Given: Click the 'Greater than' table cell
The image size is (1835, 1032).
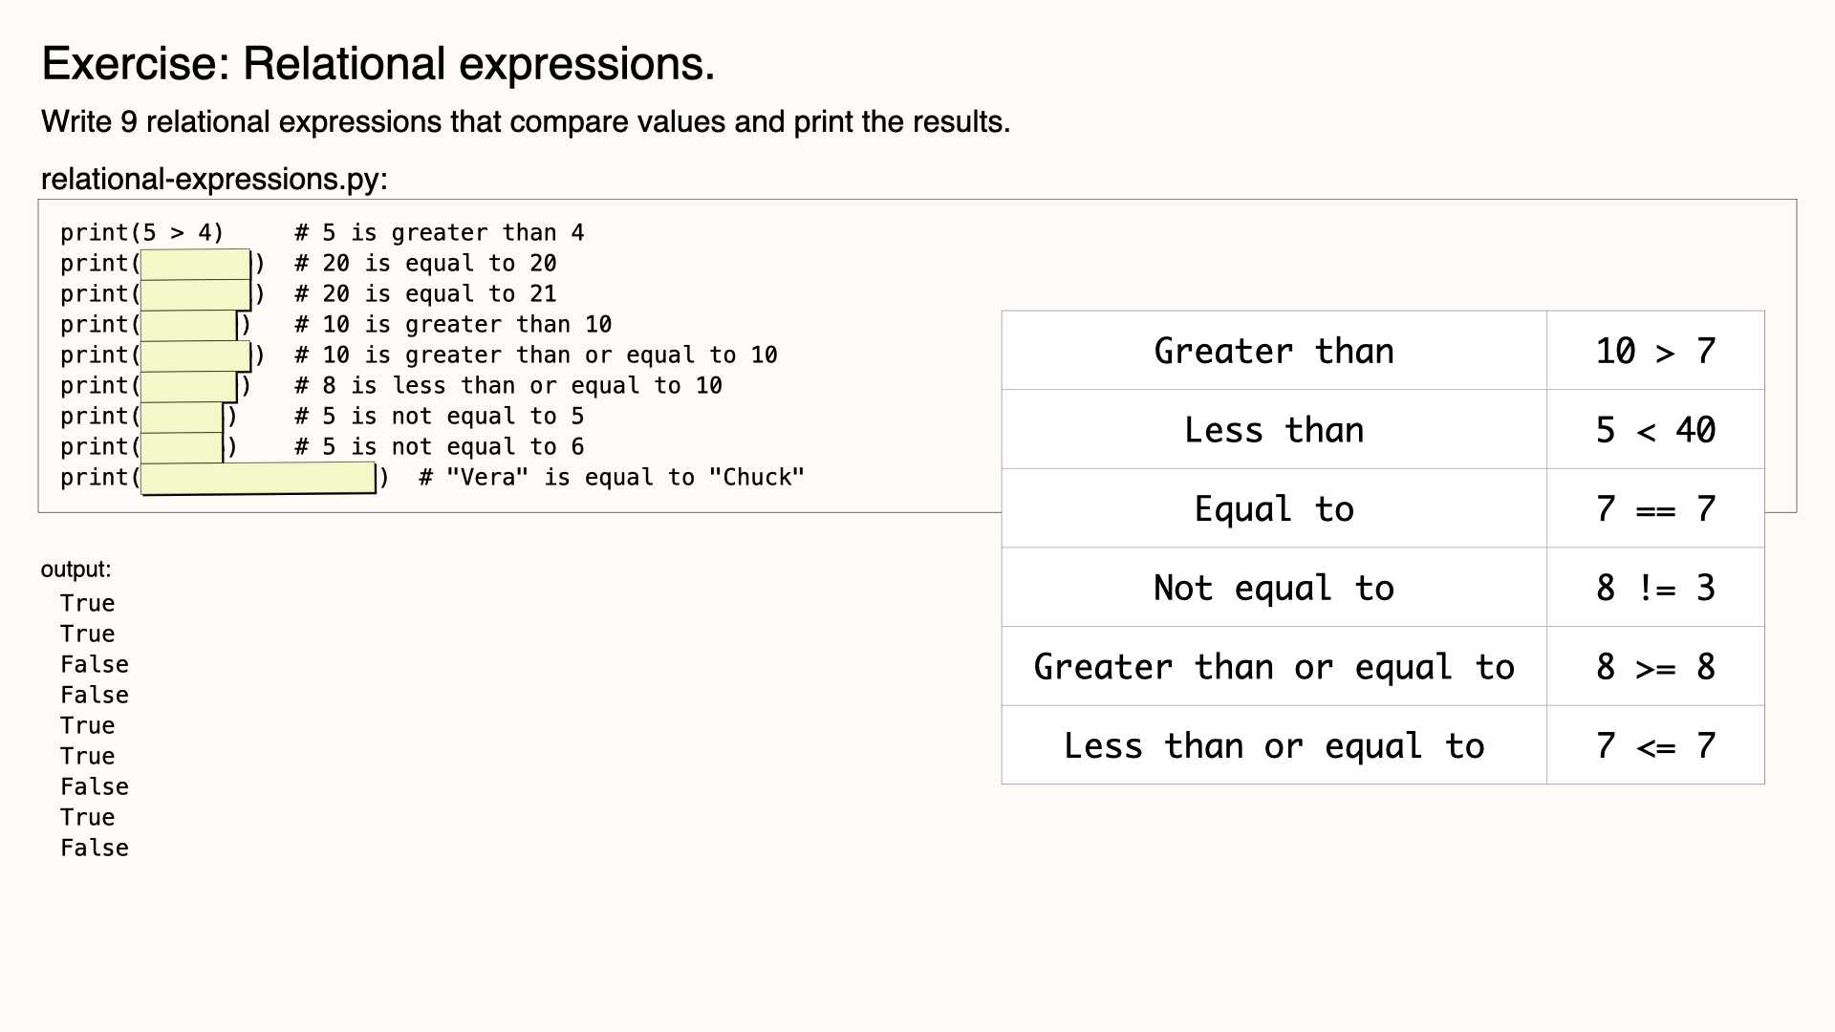Looking at the screenshot, I should 1274,351.
